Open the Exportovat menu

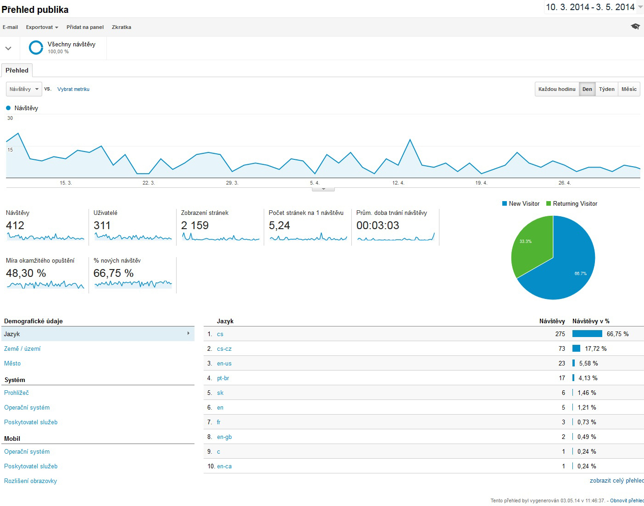coord(42,27)
